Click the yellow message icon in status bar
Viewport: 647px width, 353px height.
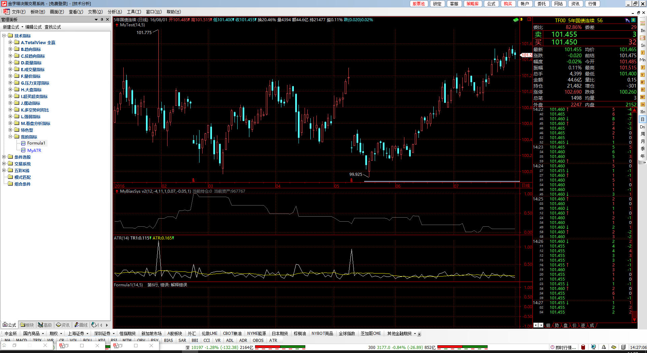614,347
